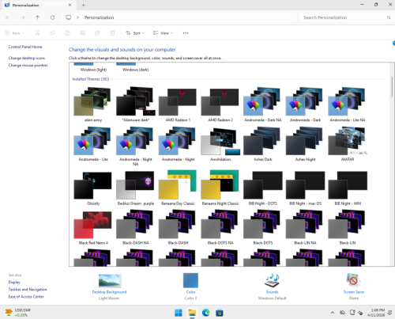Expand the Sort dropdown
The height and width of the screenshot is (319, 395).
click(x=135, y=33)
